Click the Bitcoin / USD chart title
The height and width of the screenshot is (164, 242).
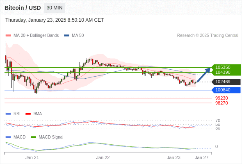(x=23, y=8)
